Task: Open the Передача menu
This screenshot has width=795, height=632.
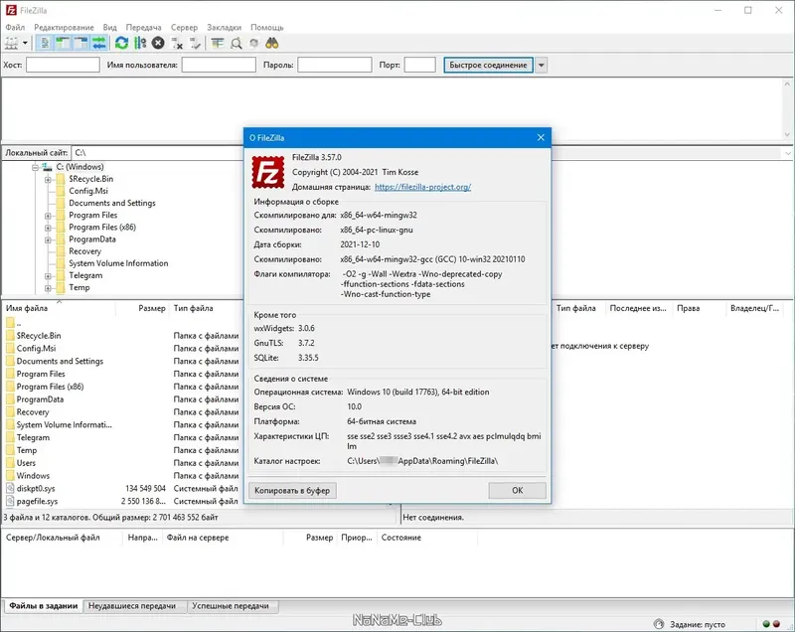Action: click(x=143, y=28)
